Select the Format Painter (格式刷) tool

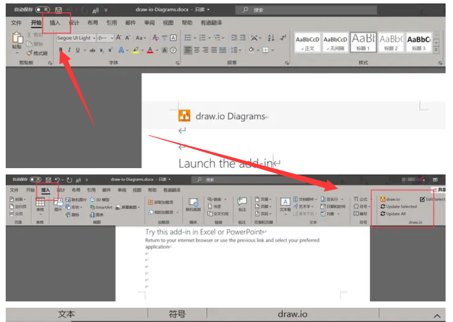click(x=37, y=53)
